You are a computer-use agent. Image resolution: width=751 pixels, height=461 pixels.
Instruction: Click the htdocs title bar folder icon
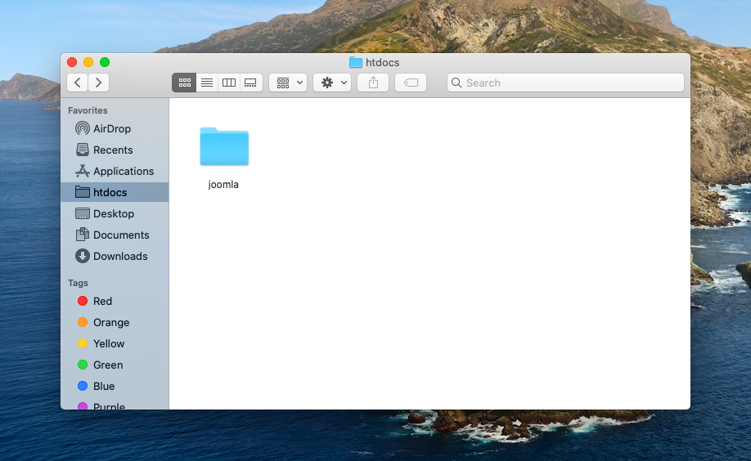coord(356,62)
